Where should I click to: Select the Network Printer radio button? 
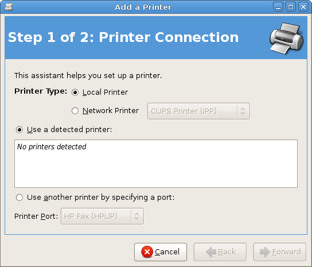(75, 111)
